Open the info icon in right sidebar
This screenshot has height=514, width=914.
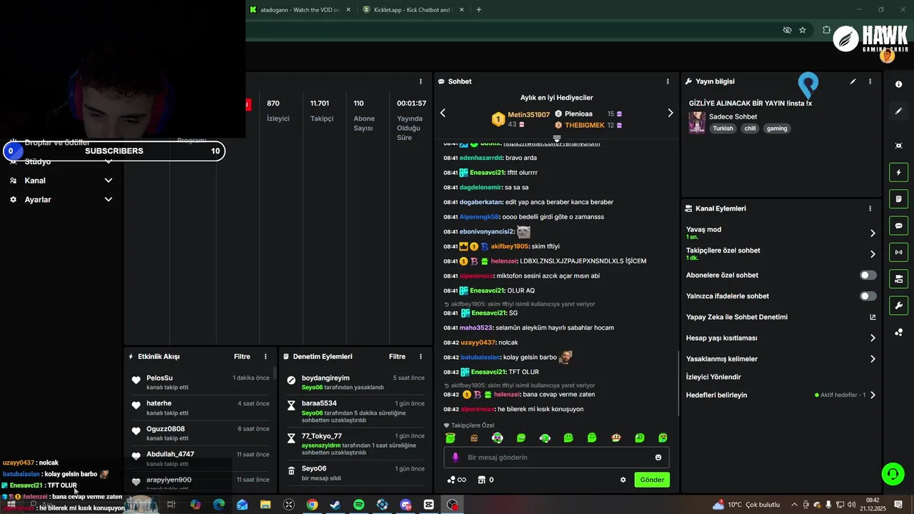click(898, 84)
